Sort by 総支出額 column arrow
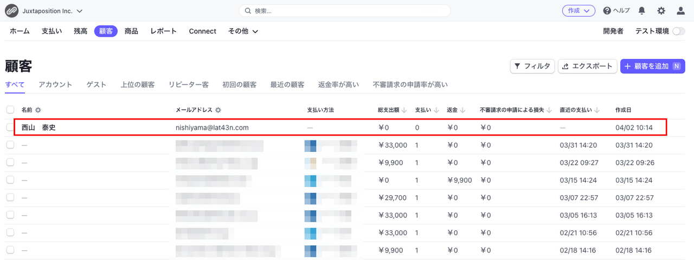This screenshot has height=260, width=694. point(404,110)
